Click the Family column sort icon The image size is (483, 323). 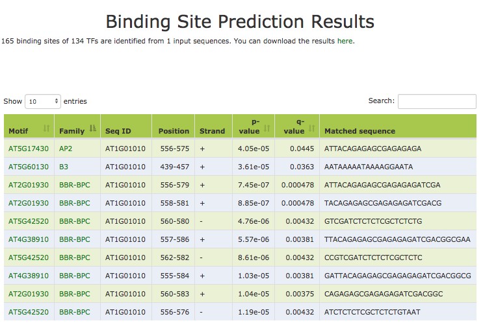point(92,128)
